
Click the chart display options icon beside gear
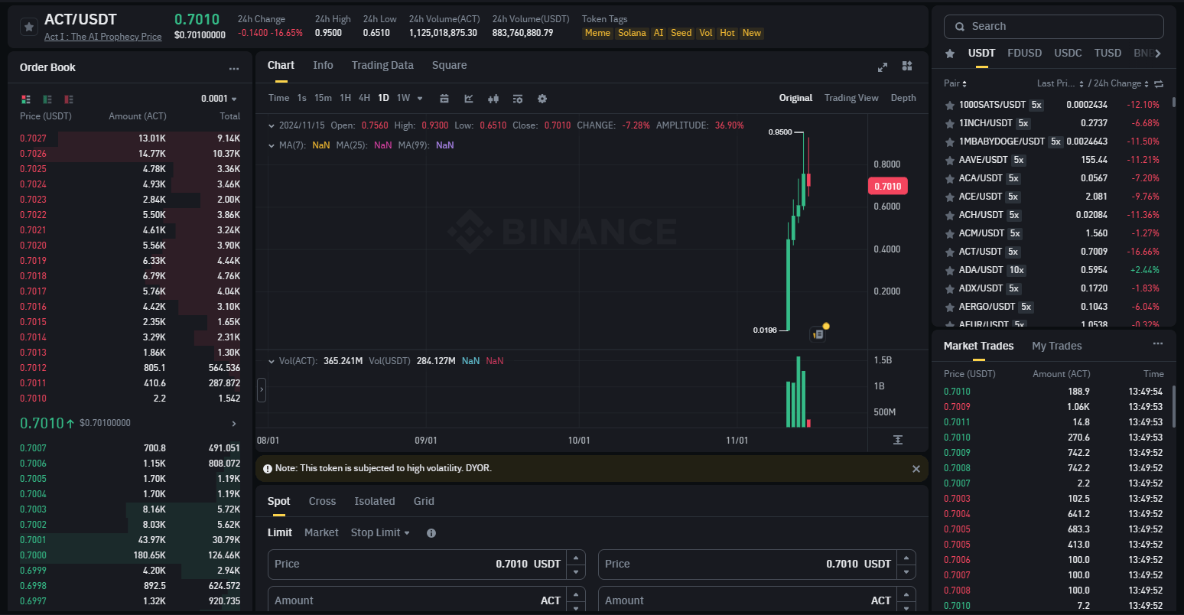pos(518,99)
